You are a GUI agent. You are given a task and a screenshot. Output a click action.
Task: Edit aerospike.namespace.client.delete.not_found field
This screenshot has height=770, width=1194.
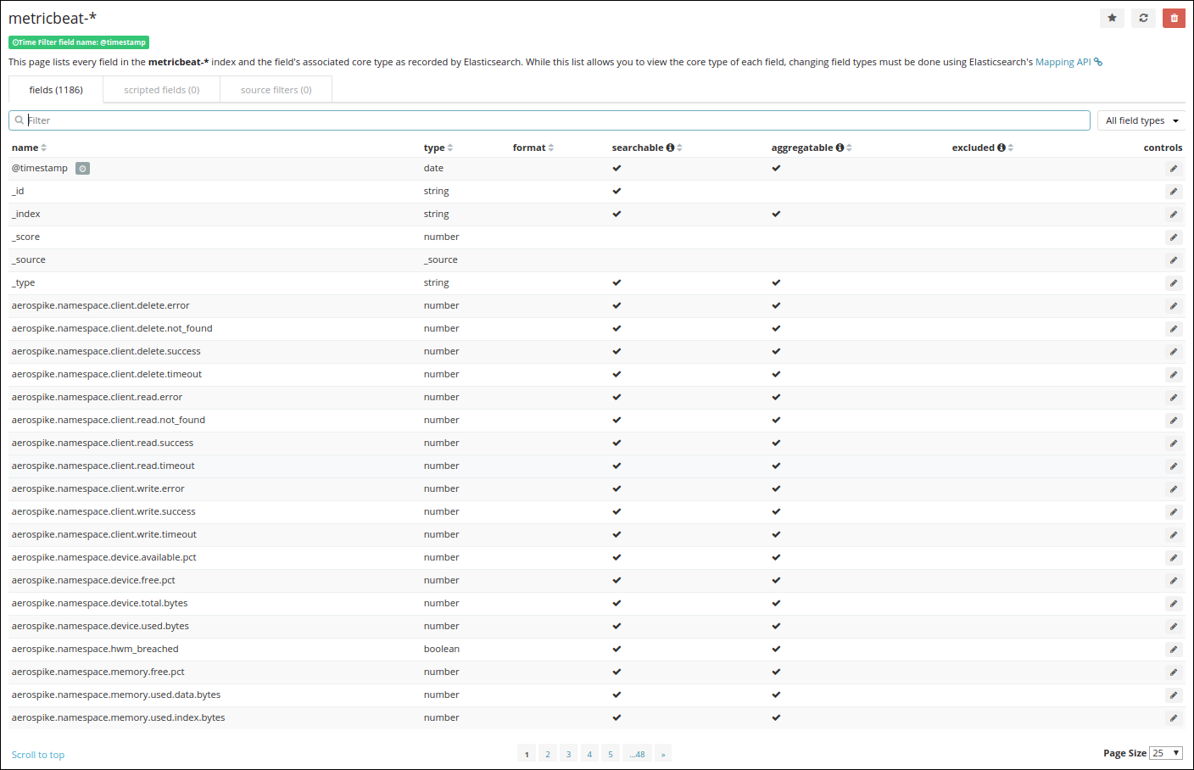(1174, 329)
